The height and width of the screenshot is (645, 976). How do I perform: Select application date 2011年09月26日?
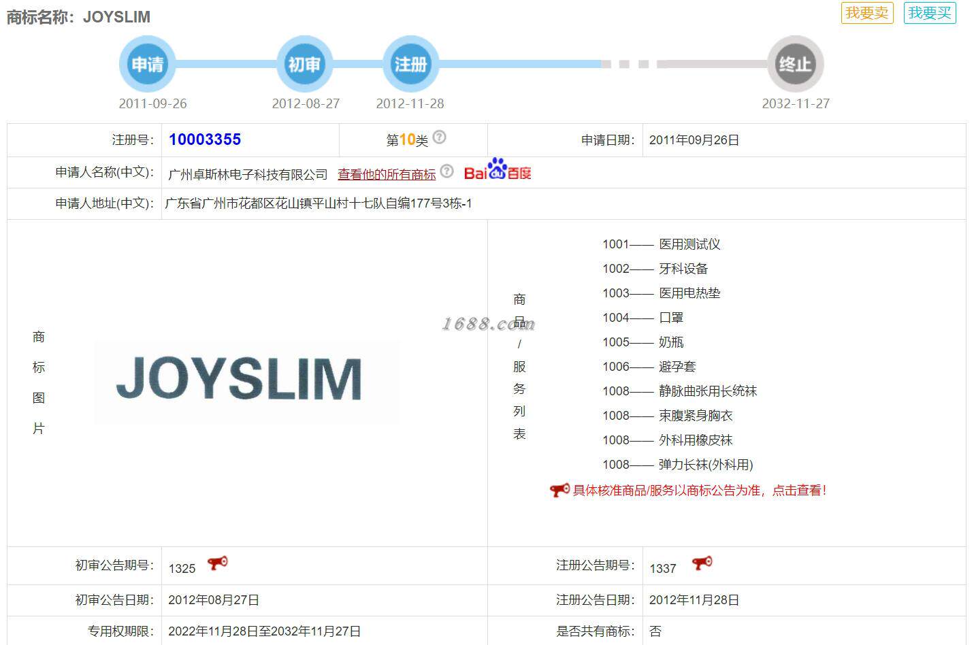point(694,140)
